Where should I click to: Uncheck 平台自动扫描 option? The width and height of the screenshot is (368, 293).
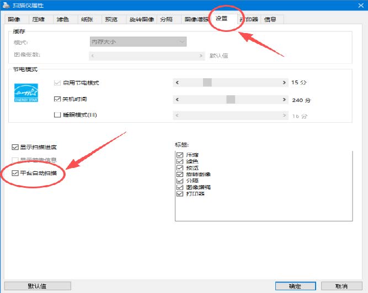pyautogui.click(x=15, y=173)
